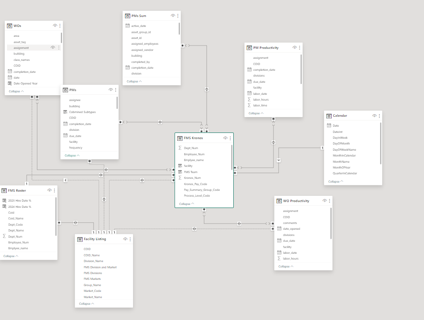Toggle visibility of the WOs table
The width and height of the screenshot is (424, 320).
click(x=55, y=26)
